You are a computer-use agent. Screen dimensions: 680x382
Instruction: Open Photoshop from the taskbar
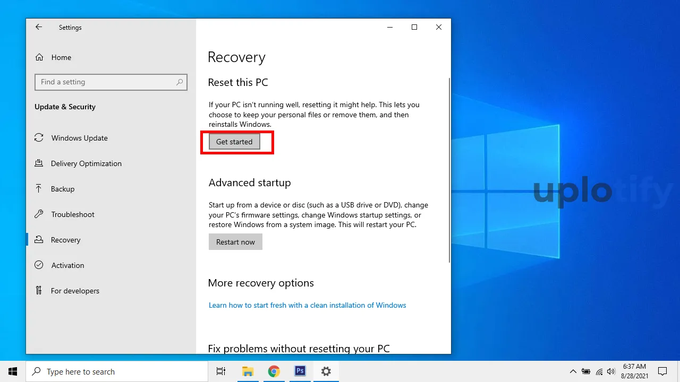coord(300,371)
